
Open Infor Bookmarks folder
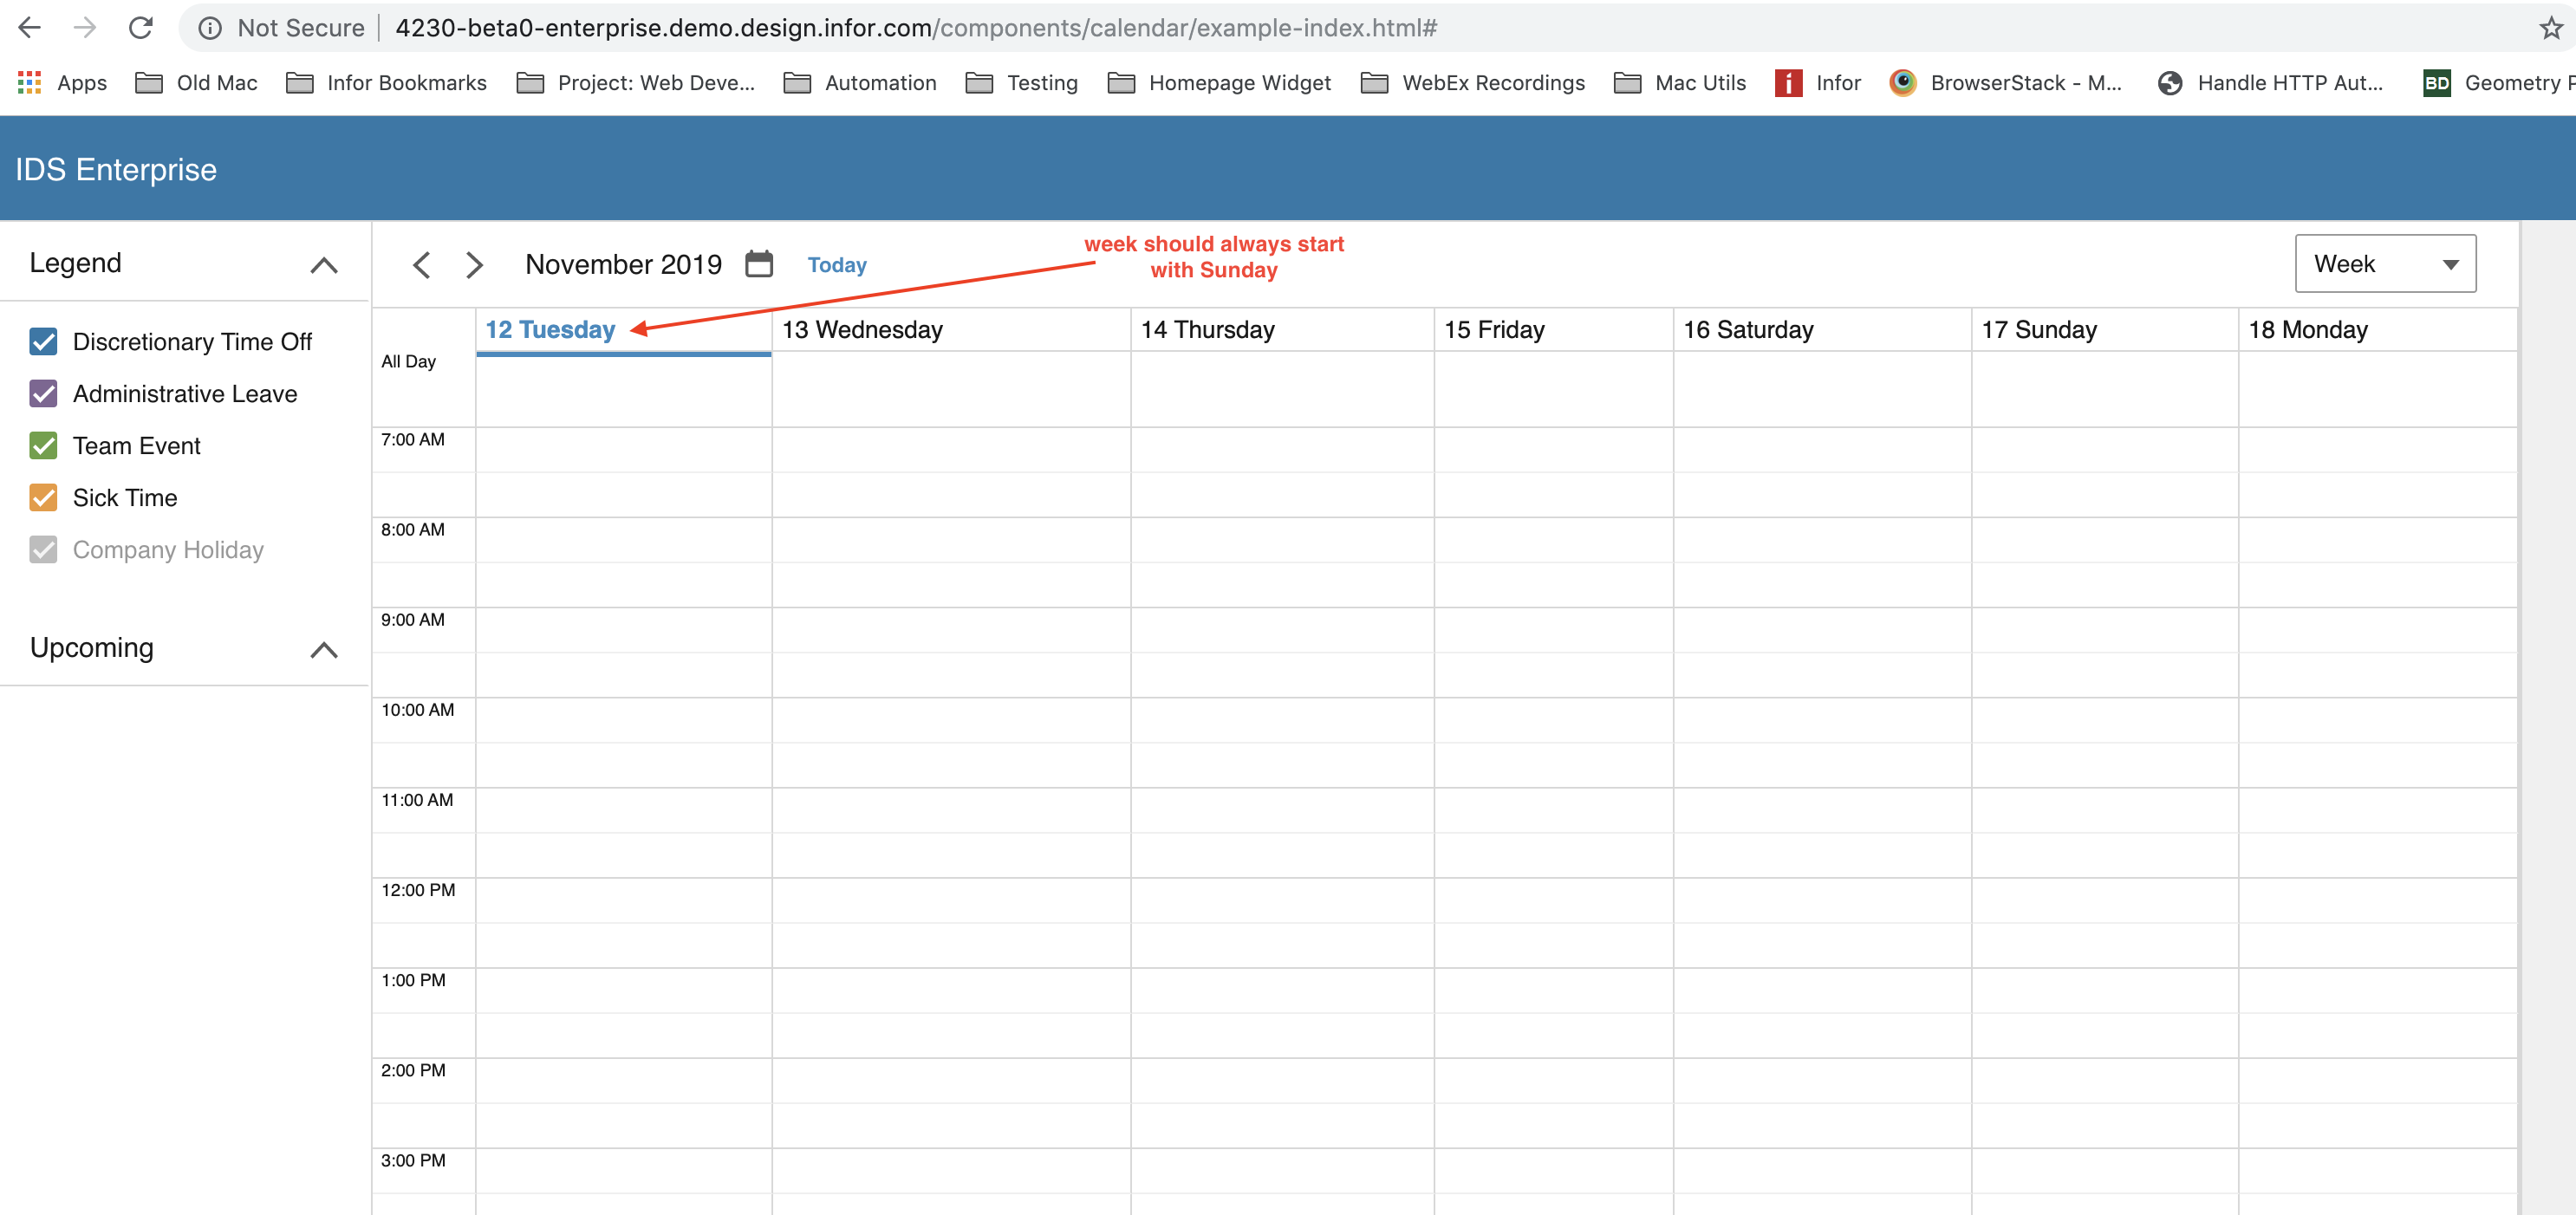[387, 83]
